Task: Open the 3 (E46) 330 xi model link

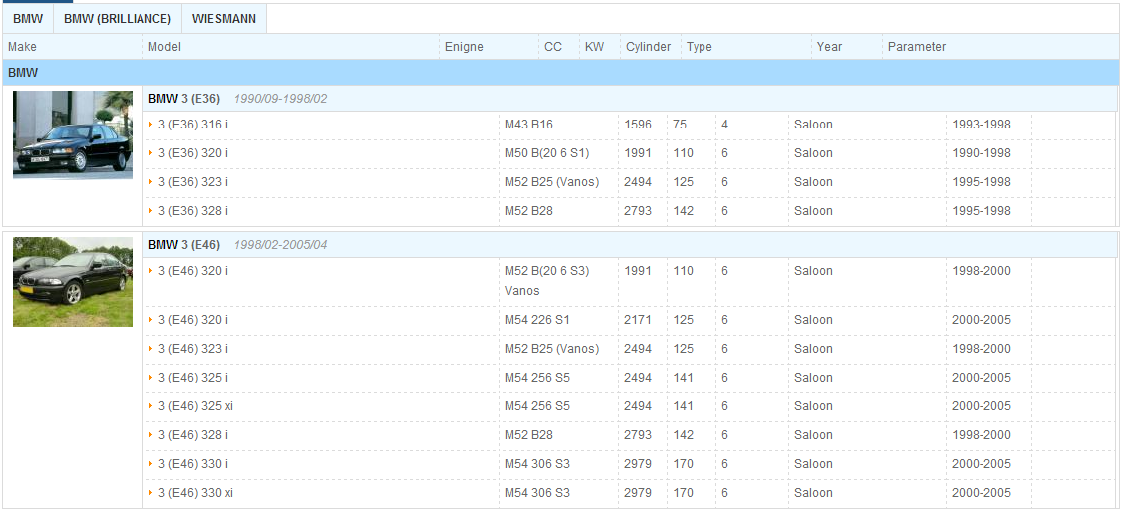Action: tap(195, 493)
